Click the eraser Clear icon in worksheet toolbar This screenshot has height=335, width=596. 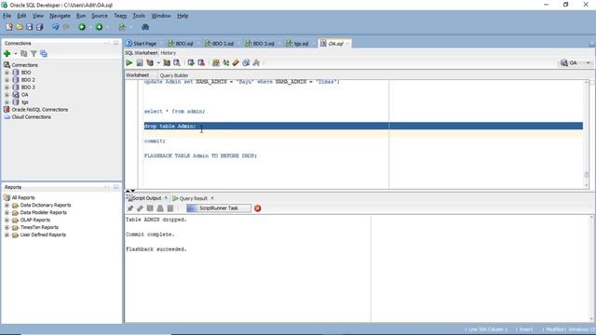pos(236,63)
